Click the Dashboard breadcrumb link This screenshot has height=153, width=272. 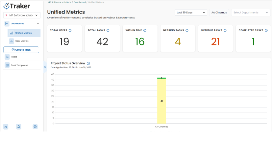[79, 2]
